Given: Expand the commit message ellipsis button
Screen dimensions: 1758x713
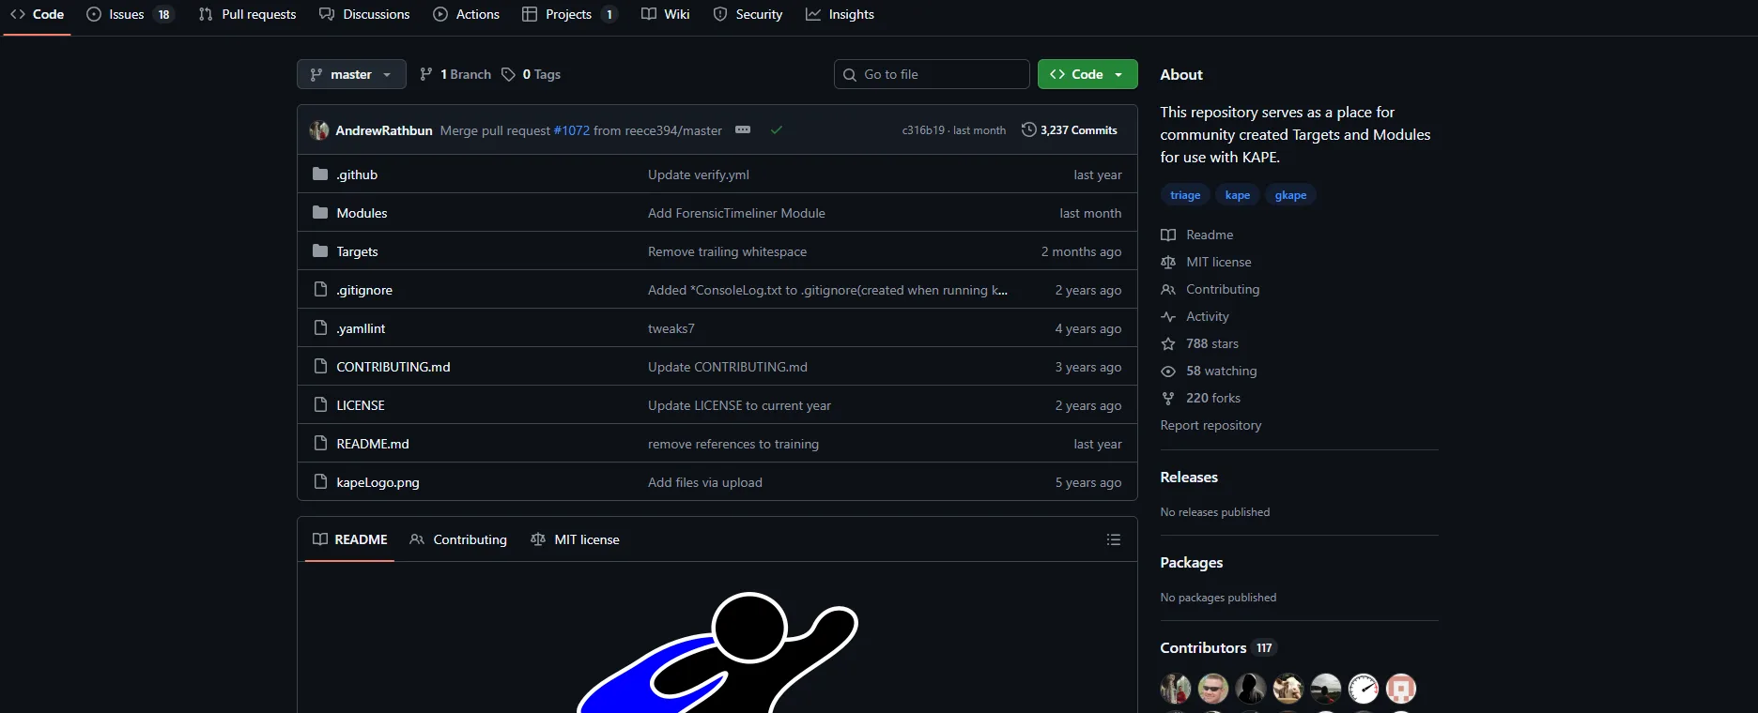Looking at the screenshot, I should 743,130.
